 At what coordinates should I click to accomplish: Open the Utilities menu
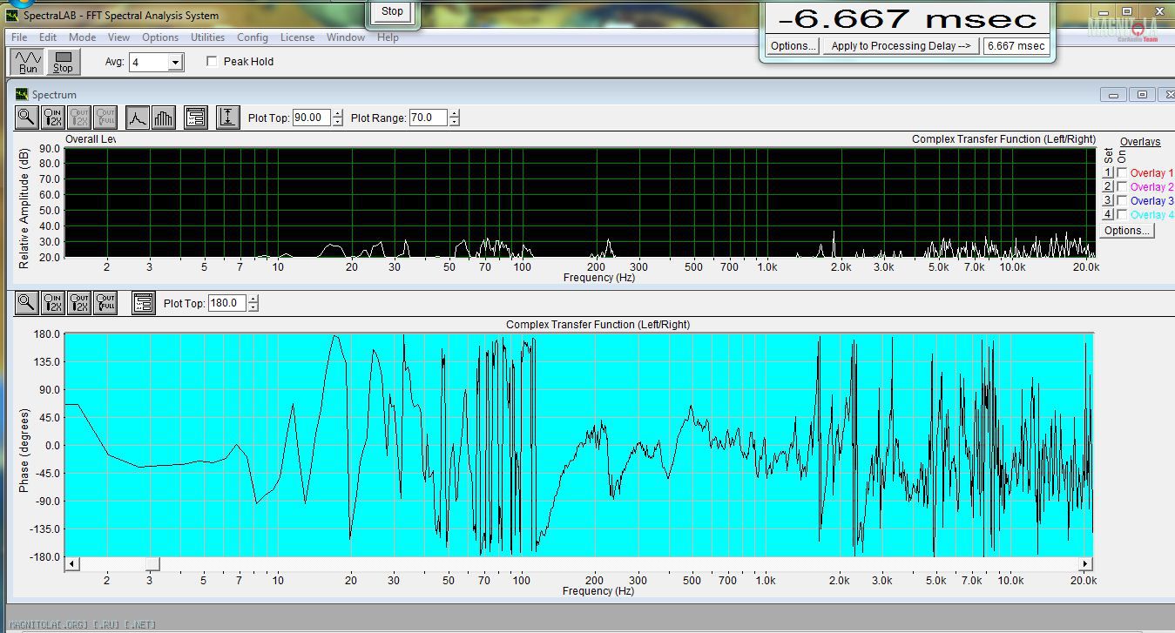(208, 37)
